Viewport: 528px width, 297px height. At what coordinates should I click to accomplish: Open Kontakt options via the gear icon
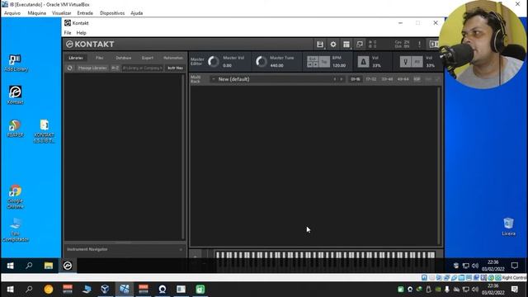[333, 44]
